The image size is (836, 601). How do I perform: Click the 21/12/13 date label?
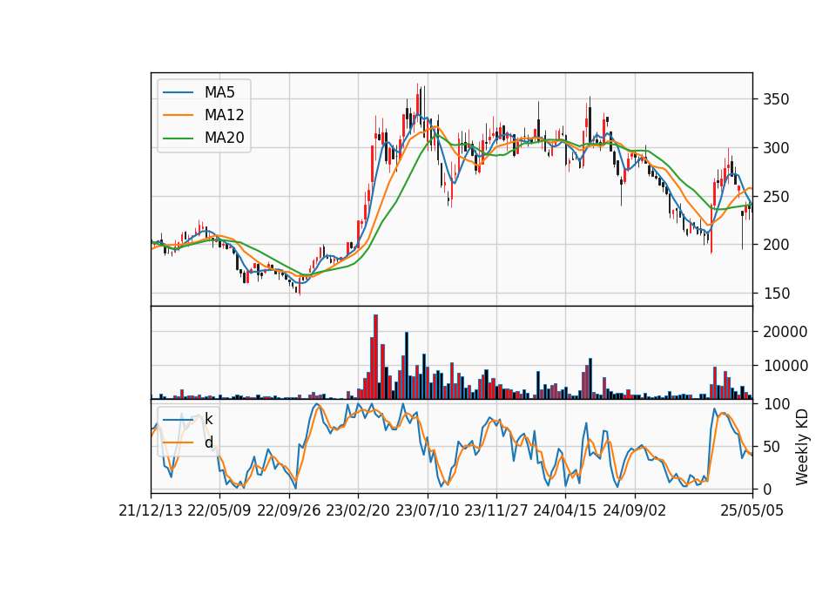coord(151,511)
